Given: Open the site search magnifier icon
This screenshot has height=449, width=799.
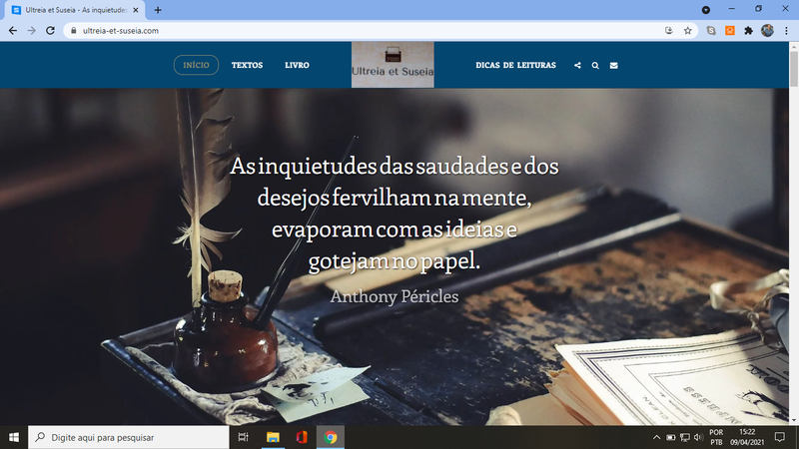Looking at the screenshot, I should coord(595,66).
